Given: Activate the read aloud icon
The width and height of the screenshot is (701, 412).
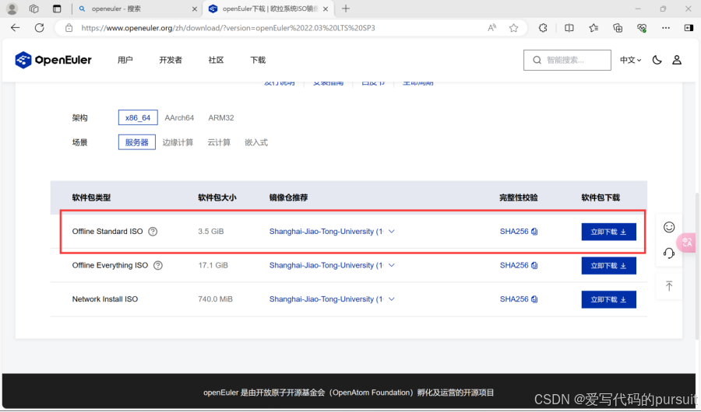Looking at the screenshot, I should [x=491, y=28].
